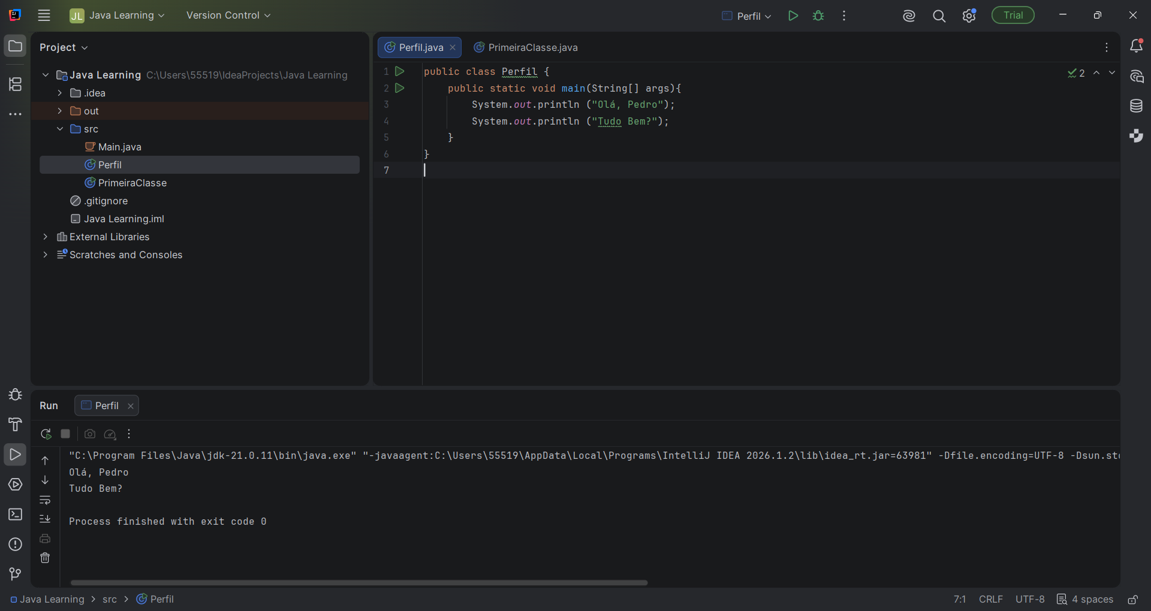The image size is (1151, 611).
Task: Open the Git version control tool window
Action: tap(15, 574)
